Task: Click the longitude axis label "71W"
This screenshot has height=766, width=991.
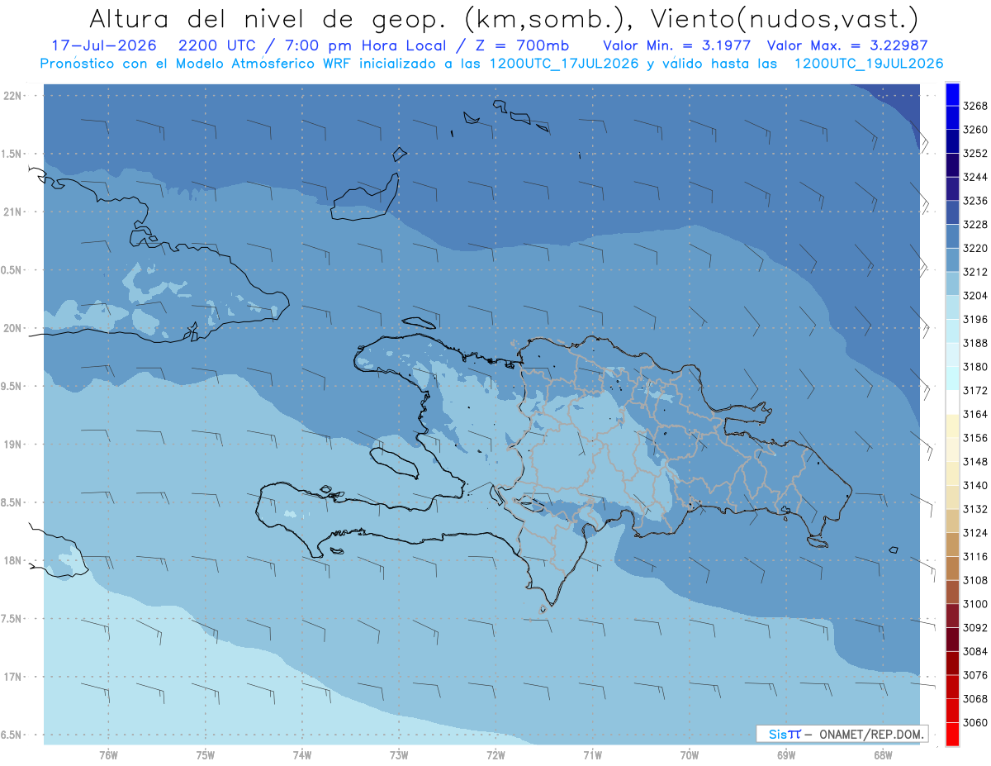Action: 592,754
